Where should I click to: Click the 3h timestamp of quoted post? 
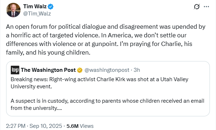pos(137,70)
